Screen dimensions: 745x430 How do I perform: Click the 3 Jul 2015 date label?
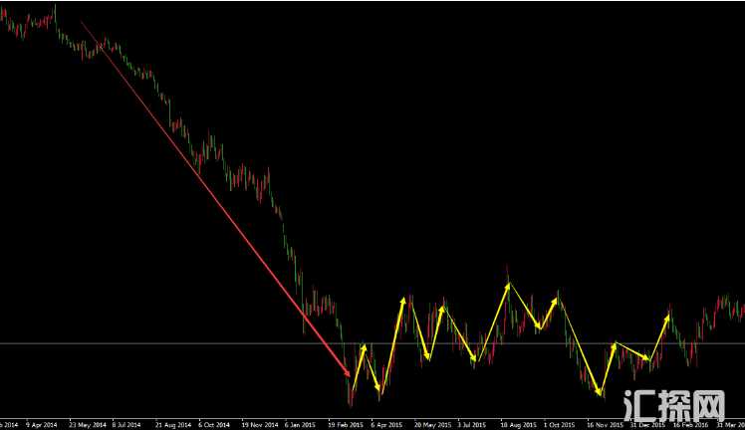click(474, 424)
